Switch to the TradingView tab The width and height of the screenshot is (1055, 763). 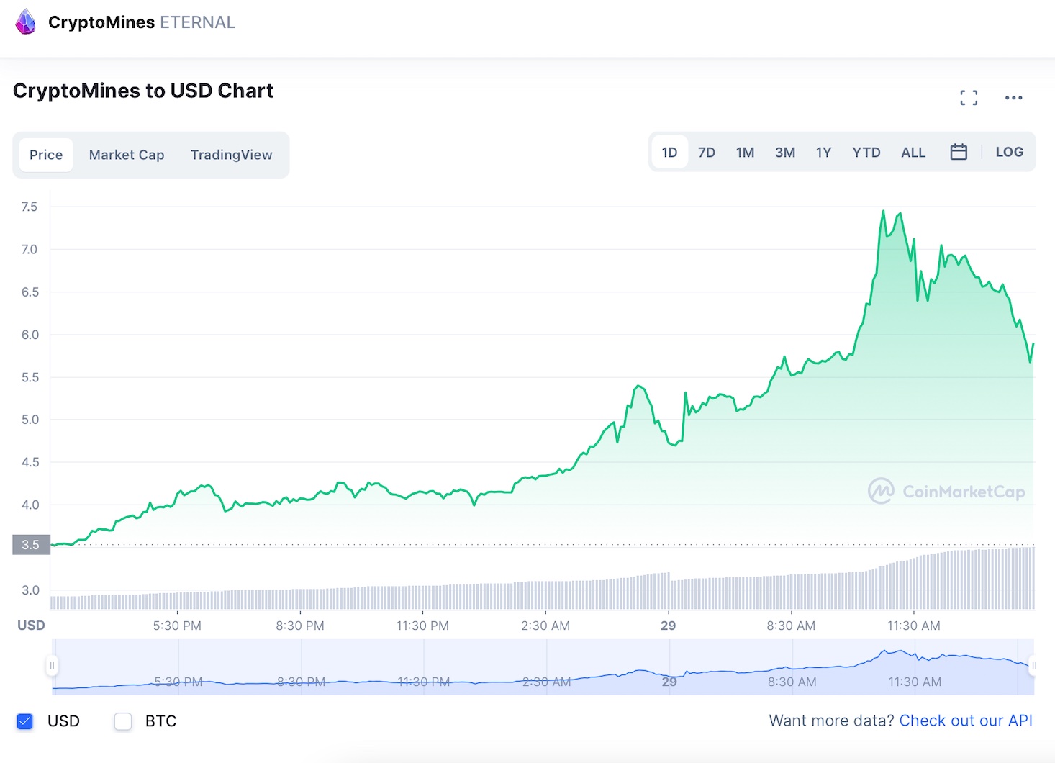pos(232,155)
